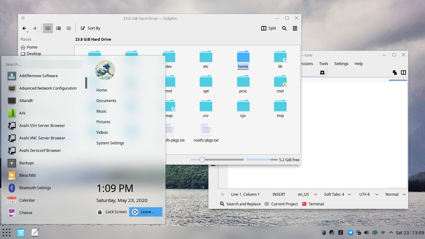Open Pictures from launcher shortcuts

click(x=103, y=122)
